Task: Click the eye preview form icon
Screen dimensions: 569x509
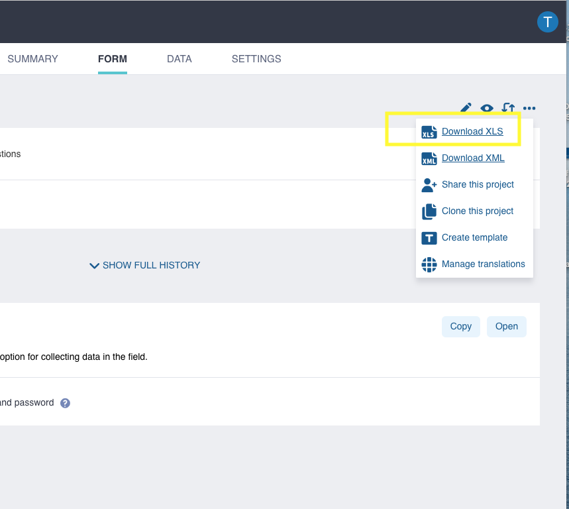Action: coord(487,108)
